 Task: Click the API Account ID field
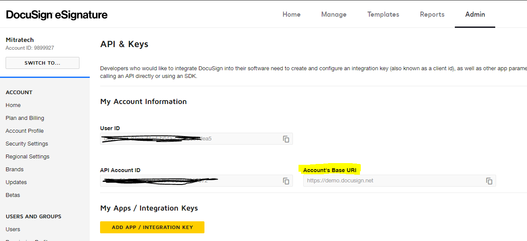pyautogui.click(x=196, y=181)
